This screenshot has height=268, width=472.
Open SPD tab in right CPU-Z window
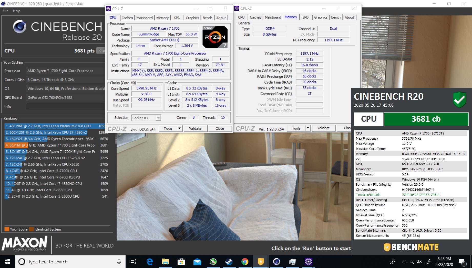pyautogui.click(x=305, y=17)
